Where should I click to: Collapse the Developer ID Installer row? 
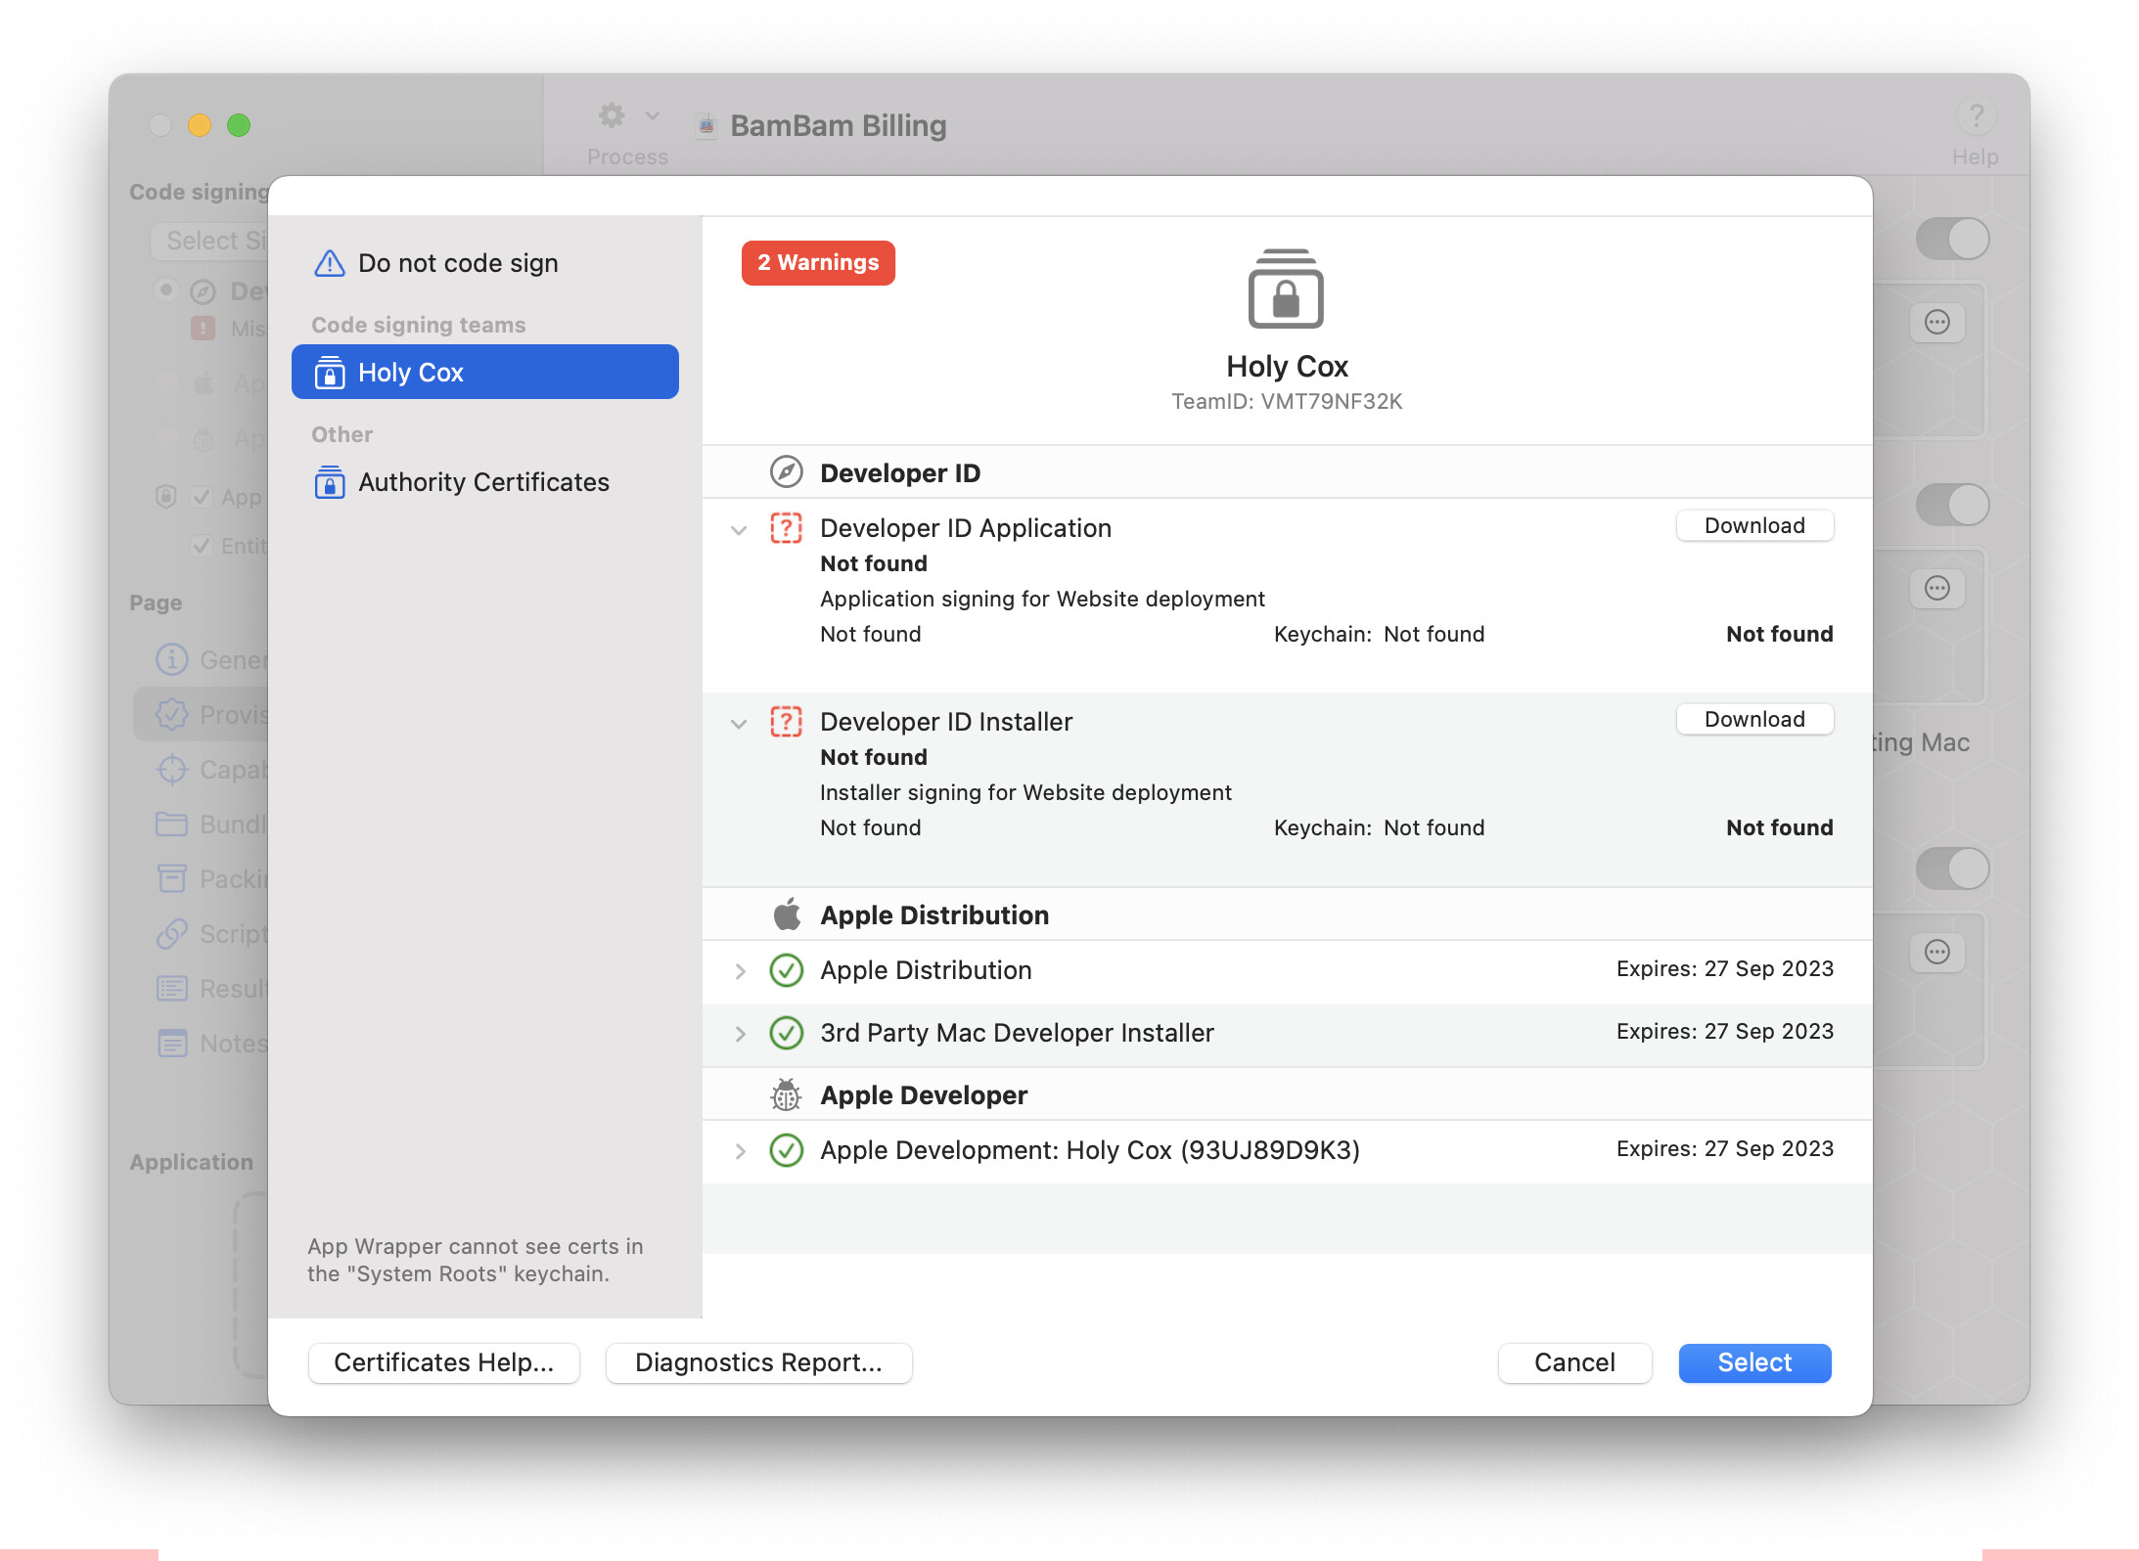[739, 724]
